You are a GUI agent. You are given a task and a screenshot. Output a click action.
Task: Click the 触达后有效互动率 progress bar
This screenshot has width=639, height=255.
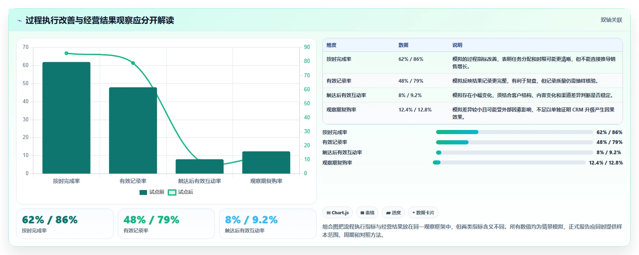tap(515, 153)
